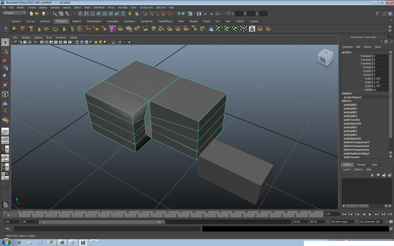Screen dimensions: 394x246
Task: Open the Channels menu in Channel Box
Action: point(347,47)
